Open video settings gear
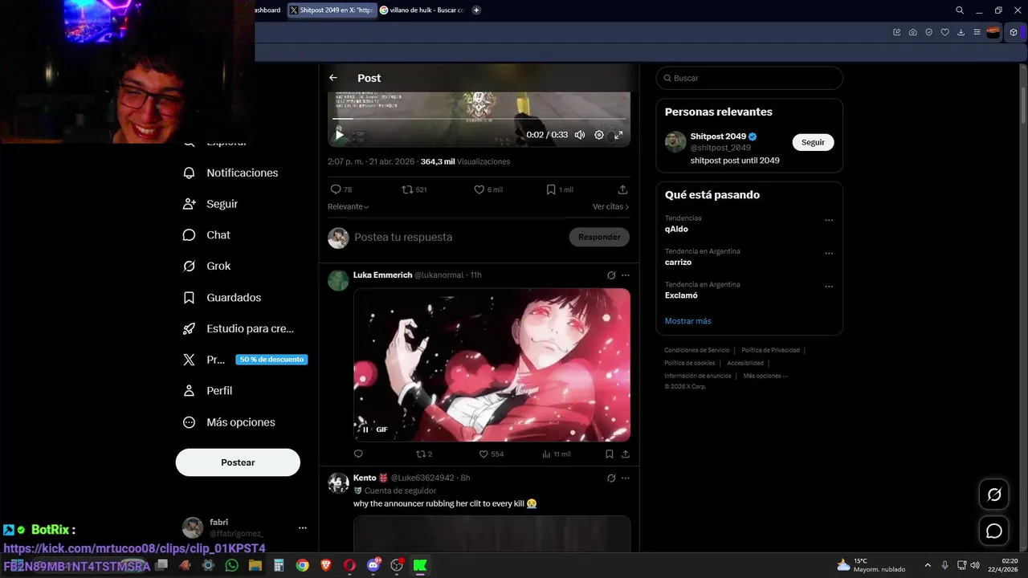 tap(599, 135)
